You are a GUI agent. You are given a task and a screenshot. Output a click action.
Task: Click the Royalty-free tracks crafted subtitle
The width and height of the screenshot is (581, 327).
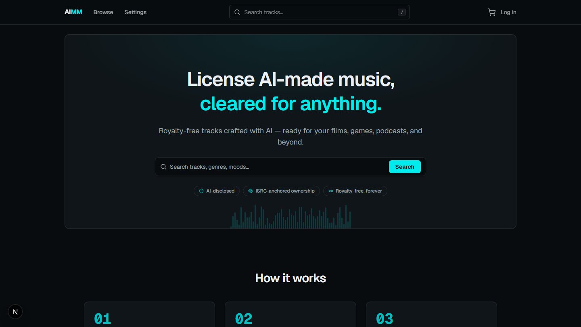click(290, 136)
